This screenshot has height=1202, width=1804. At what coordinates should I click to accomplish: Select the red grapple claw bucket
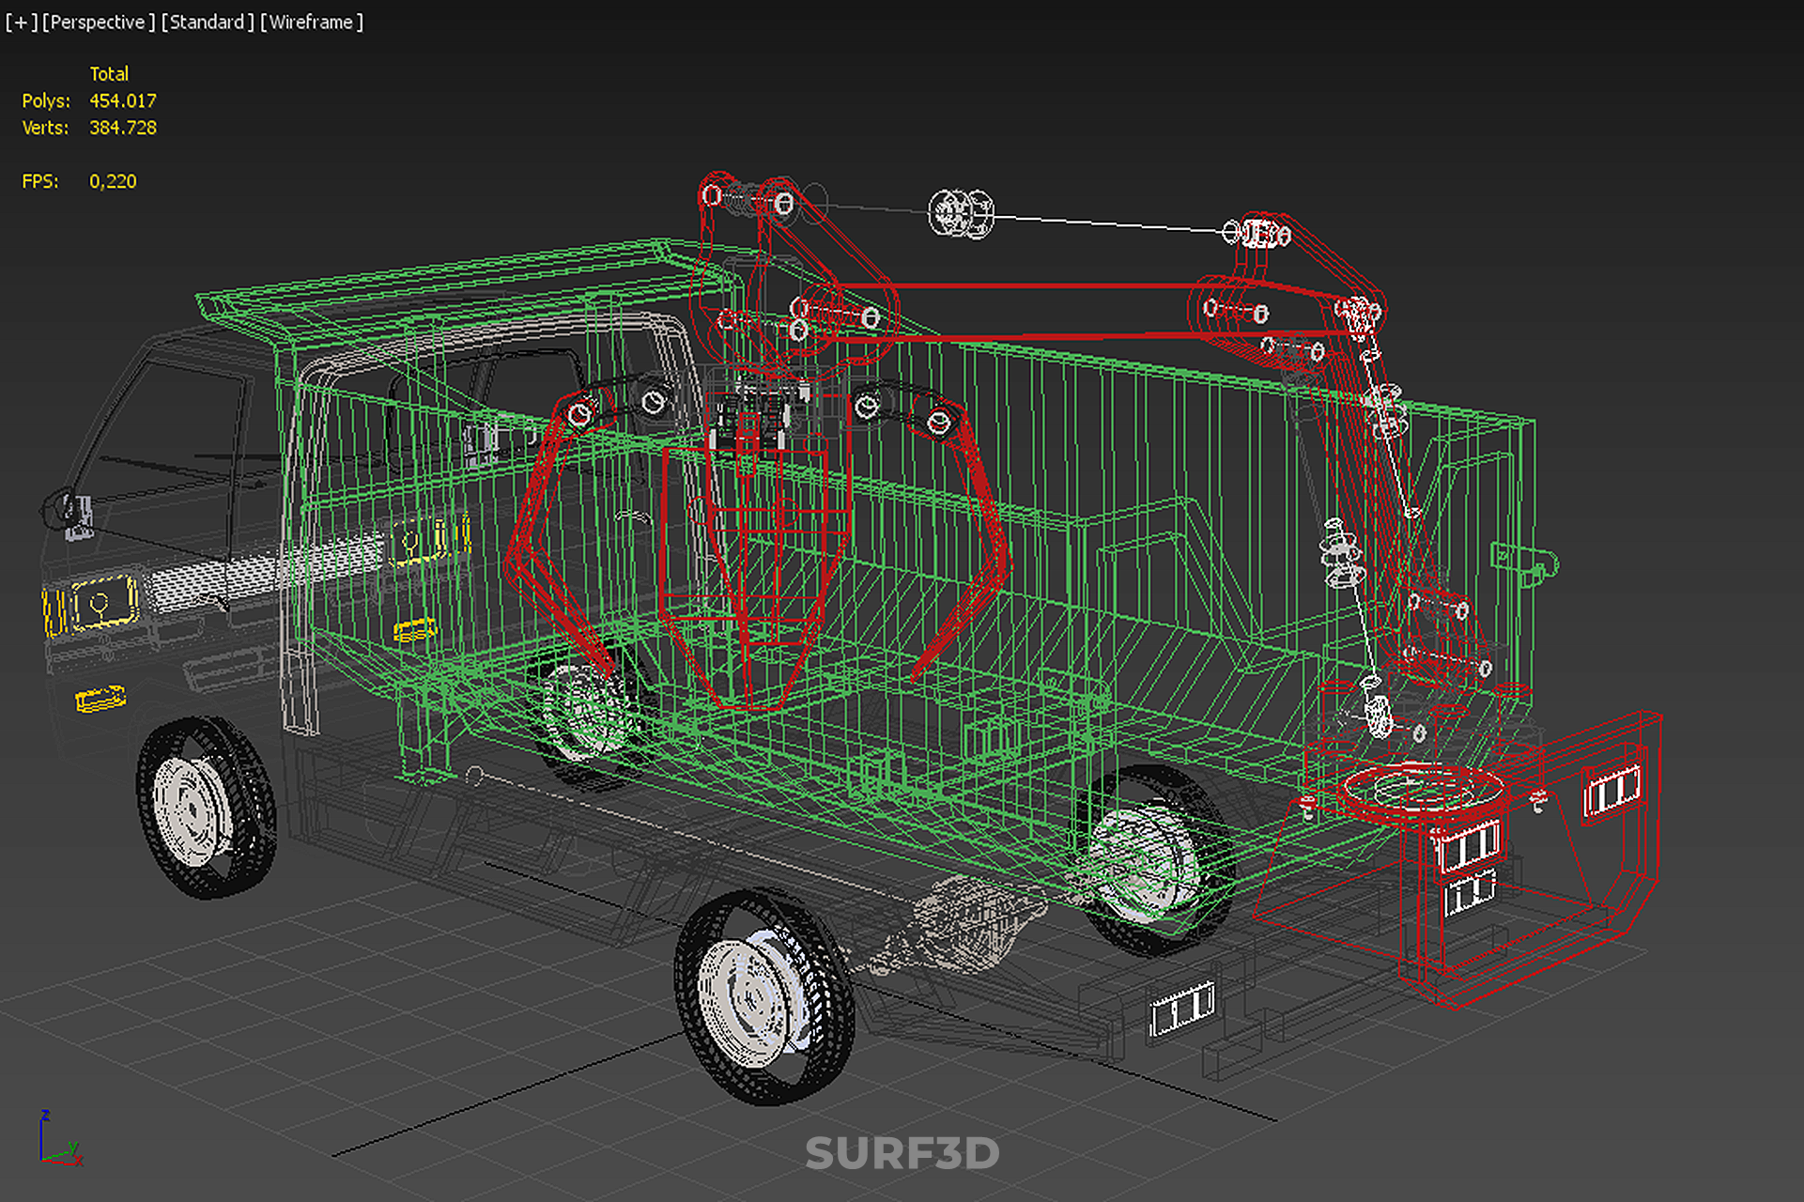coord(751,563)
